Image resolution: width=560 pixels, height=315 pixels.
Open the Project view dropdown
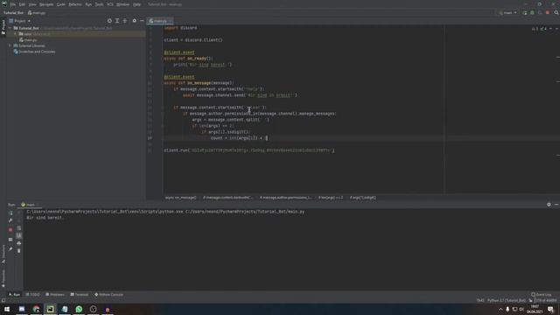coord(19,21)
